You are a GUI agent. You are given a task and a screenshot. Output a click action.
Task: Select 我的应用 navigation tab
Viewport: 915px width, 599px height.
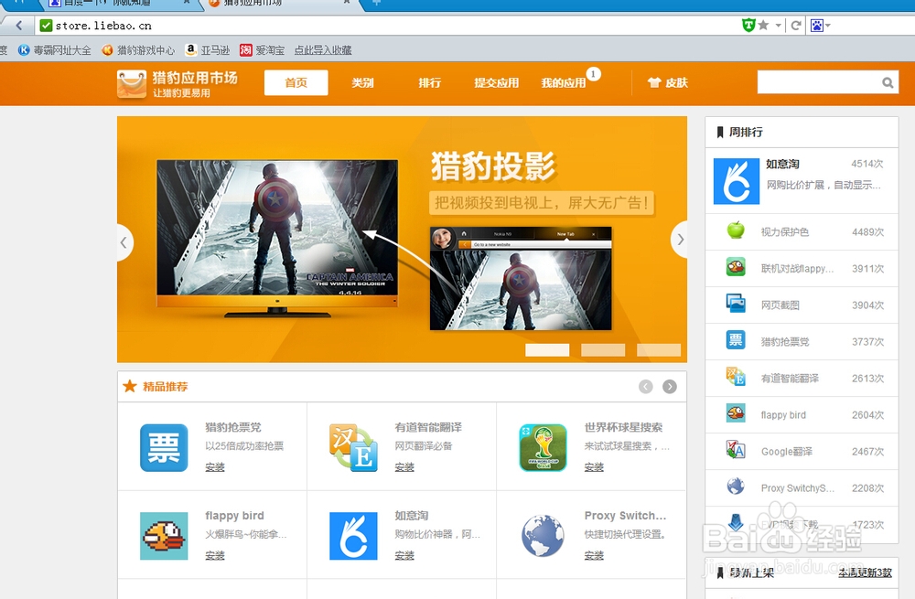563,83
